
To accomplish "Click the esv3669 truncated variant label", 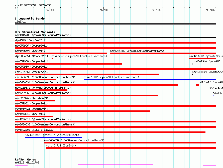I will 218,93.
